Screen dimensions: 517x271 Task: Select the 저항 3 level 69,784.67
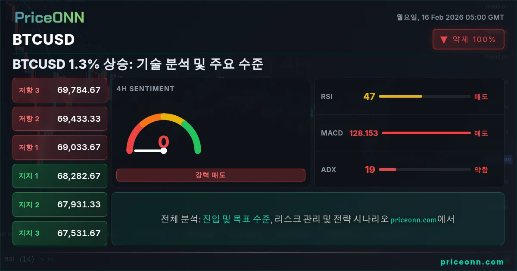tap(60, 90)
